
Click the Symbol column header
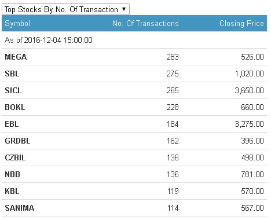click(17, 23)
